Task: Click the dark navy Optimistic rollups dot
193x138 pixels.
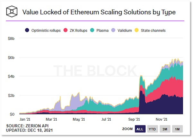Action: pyautogui.click(x=27, y=30)
